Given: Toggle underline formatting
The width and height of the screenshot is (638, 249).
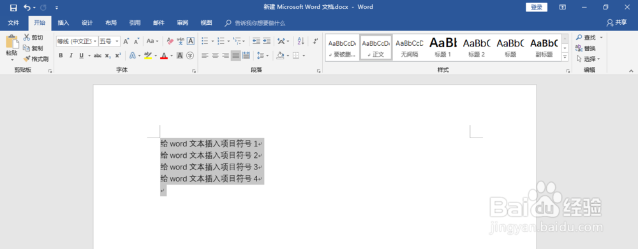Looking at the screenshot, I should [x=82, y=55].
